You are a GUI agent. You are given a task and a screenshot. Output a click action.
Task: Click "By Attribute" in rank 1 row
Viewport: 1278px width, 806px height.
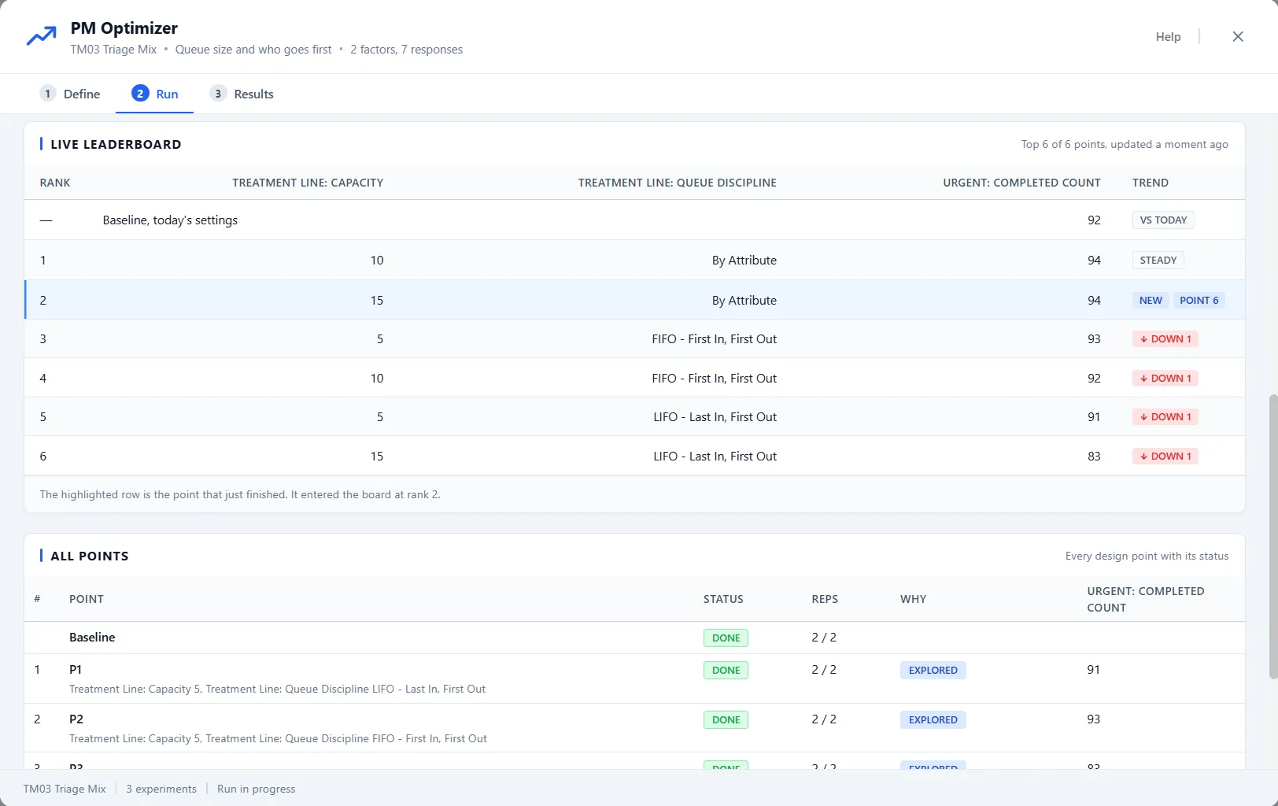tap(744, 261)
